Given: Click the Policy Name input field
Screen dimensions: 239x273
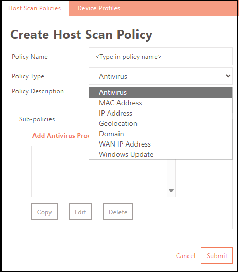Looking at the screenshot, I should click(161, 56).
